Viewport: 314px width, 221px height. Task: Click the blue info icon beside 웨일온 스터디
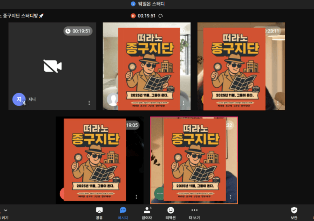133,4
